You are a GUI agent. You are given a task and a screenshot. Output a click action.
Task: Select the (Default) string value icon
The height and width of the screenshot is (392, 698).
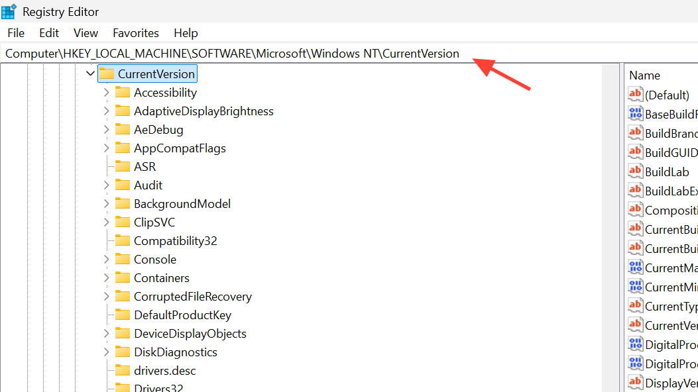click(x=636, y=95)
